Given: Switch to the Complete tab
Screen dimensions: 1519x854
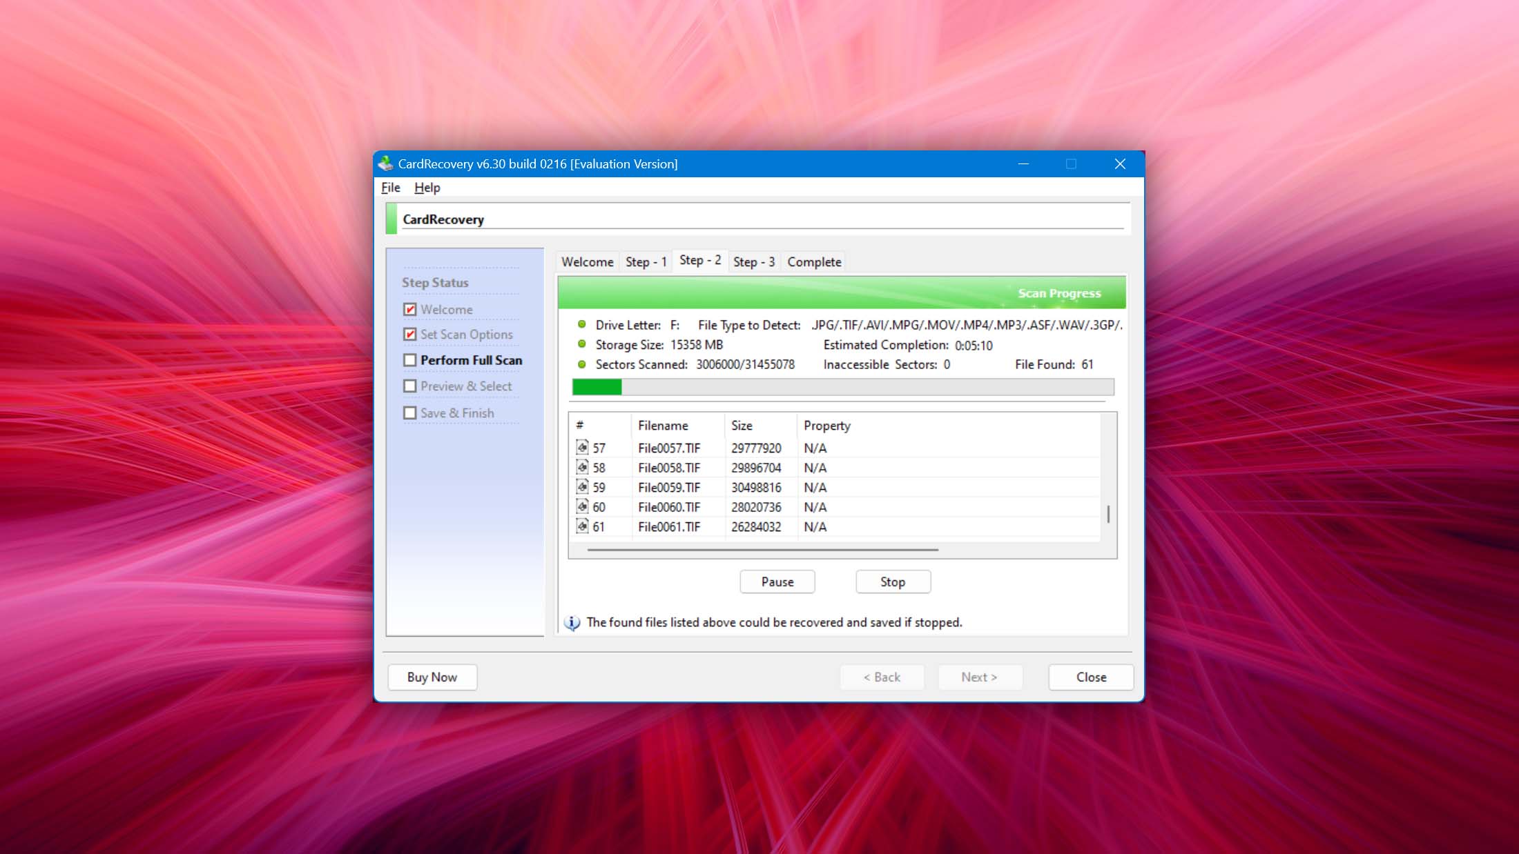Looking at the screenshot, I should click(x=814, y=262).
